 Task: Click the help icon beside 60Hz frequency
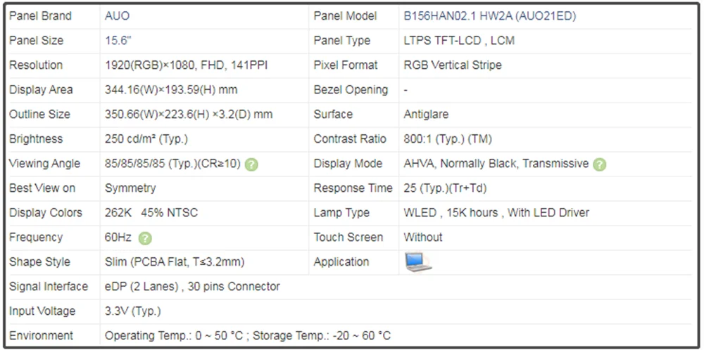(x=145, y=238)
